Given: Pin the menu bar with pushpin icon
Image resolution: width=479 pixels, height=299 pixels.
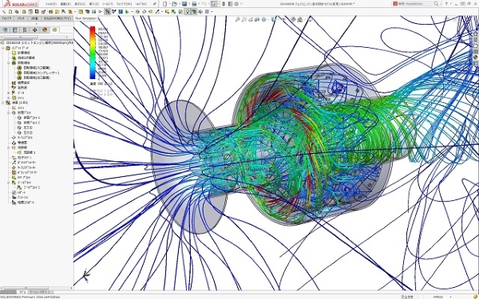Looking at the screenshot, I should pos(155,4).
